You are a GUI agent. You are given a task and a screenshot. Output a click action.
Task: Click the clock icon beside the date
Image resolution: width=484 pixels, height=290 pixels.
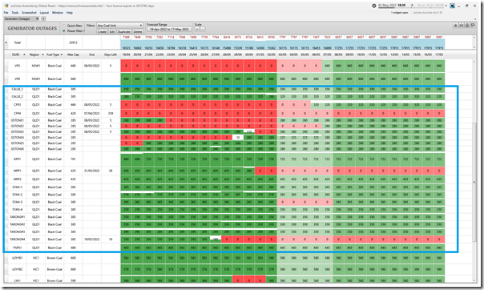[x=373, y=6]
